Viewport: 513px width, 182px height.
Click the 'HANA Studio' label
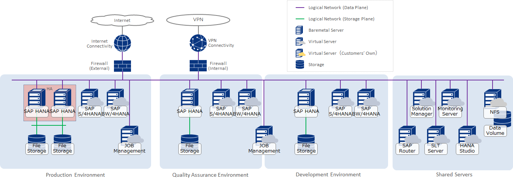coord(467,148)
